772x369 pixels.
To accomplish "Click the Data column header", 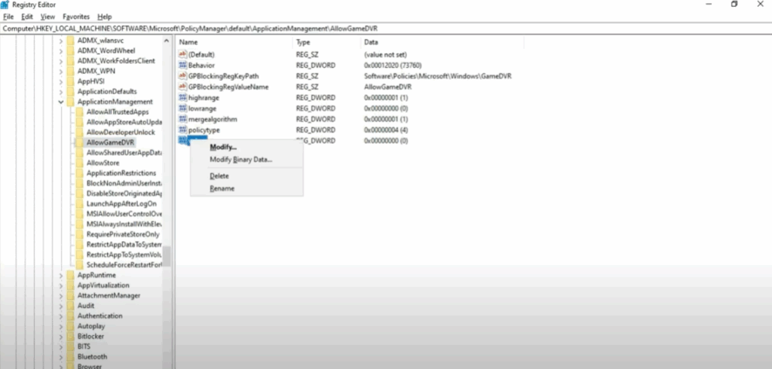I will coord(370,42).
